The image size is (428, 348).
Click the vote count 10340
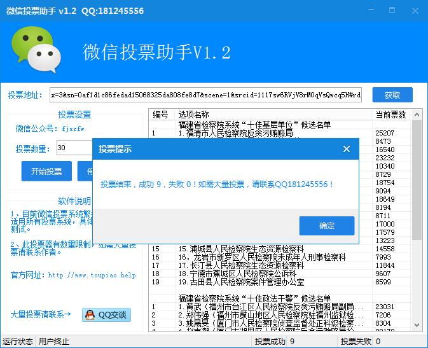(x=385, y=166)
